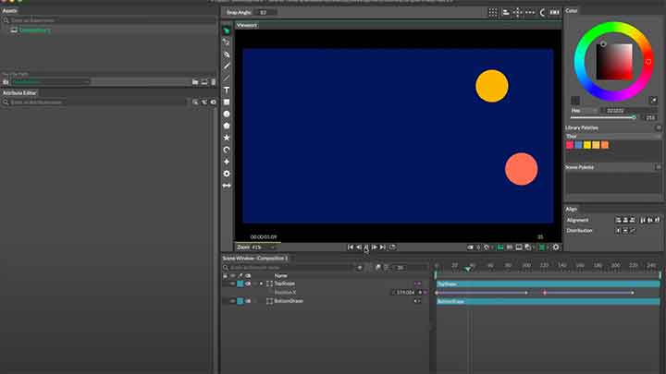Select the coral circle in viewport

point(521,169)
